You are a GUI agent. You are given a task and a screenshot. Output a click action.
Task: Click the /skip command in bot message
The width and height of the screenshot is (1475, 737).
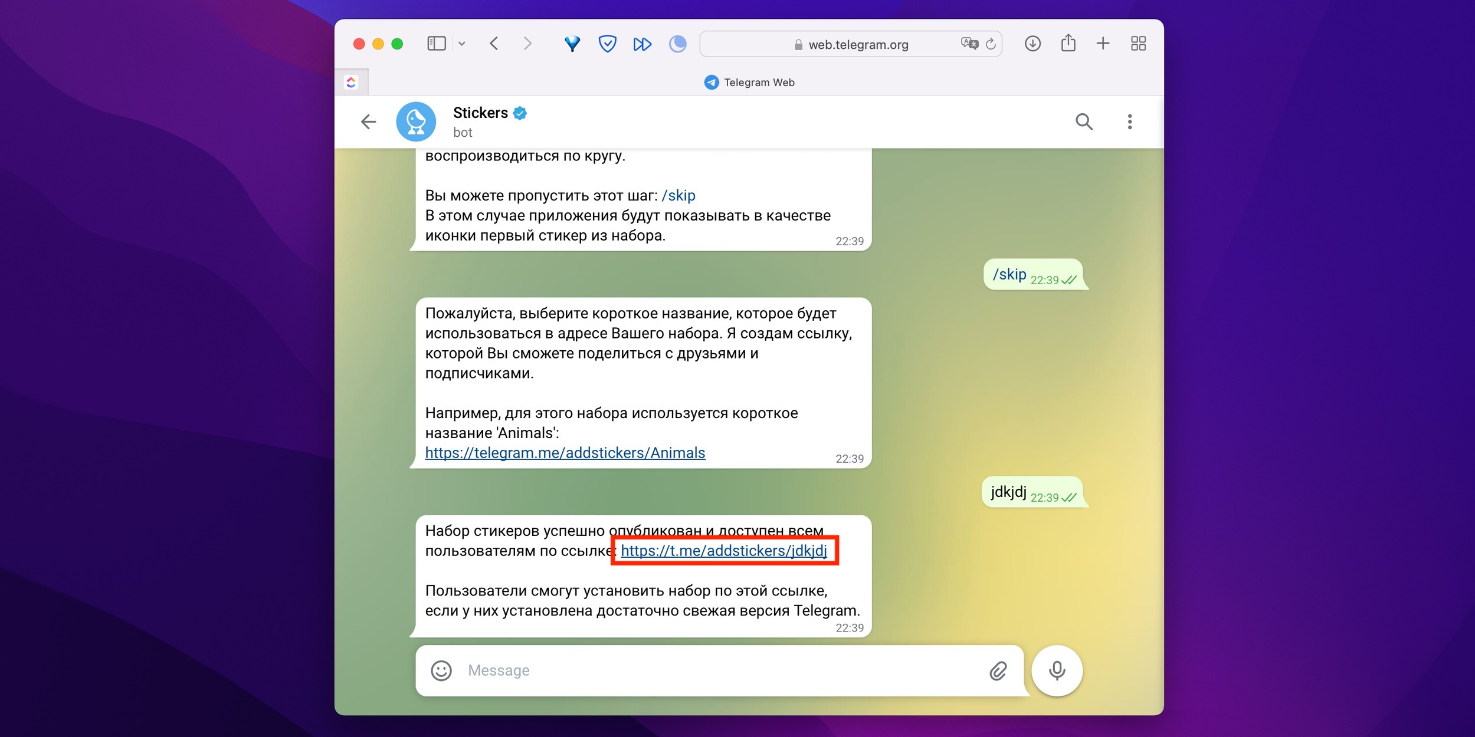(678, 196)
